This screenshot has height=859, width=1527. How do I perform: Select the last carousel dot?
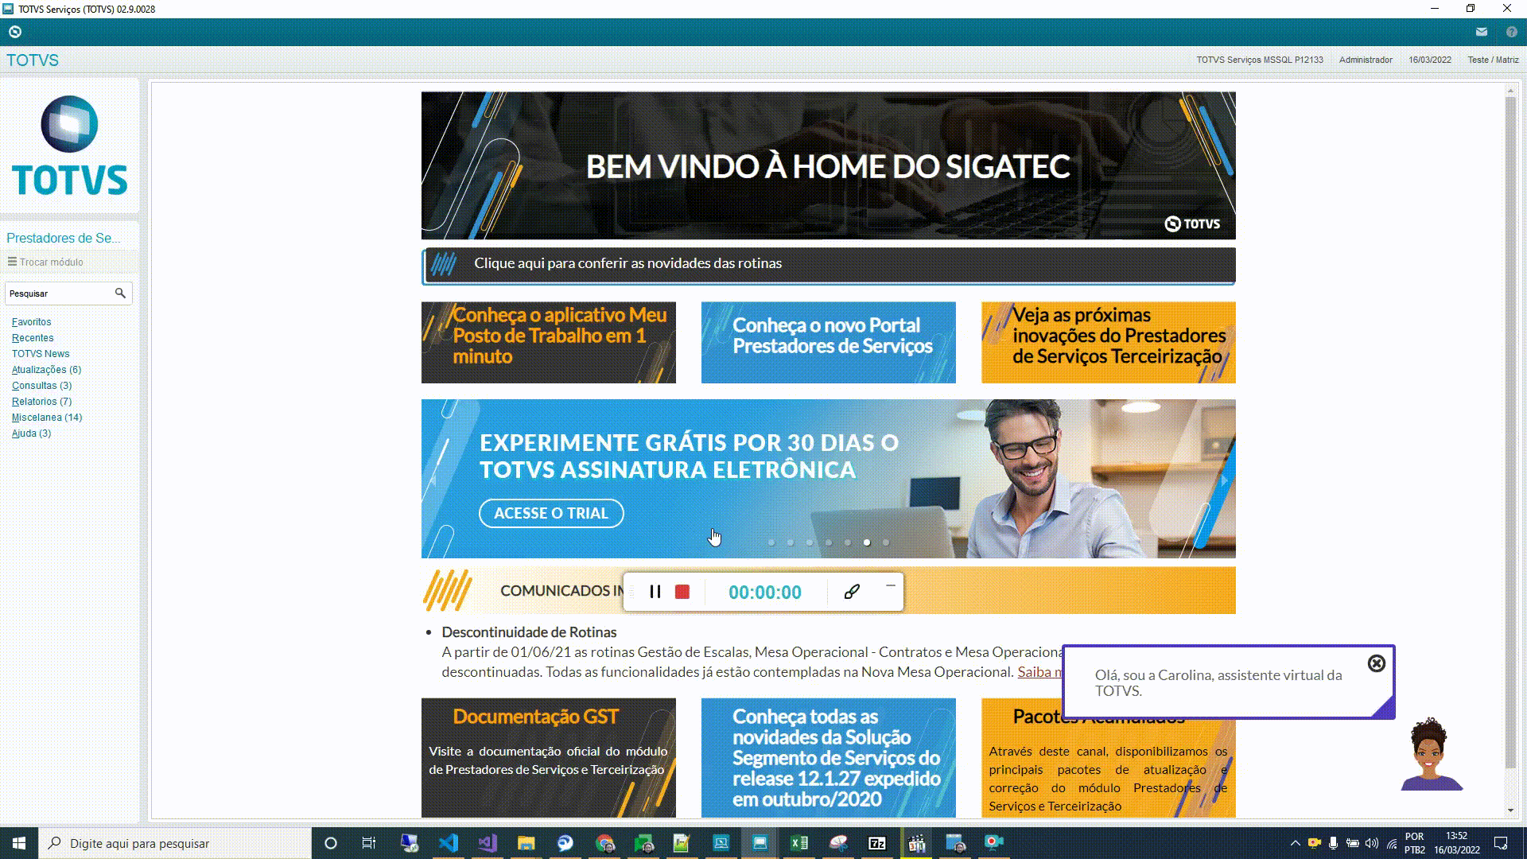886,542
